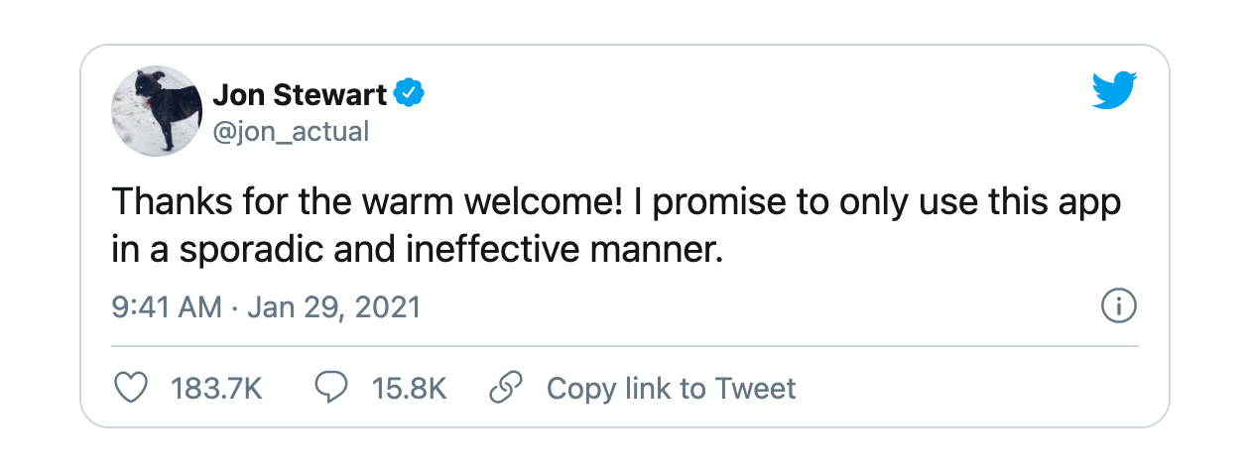Screen dimensions: 1248x476
Task: Open the @jon_actual handle
Action: (x=291, y=130)
